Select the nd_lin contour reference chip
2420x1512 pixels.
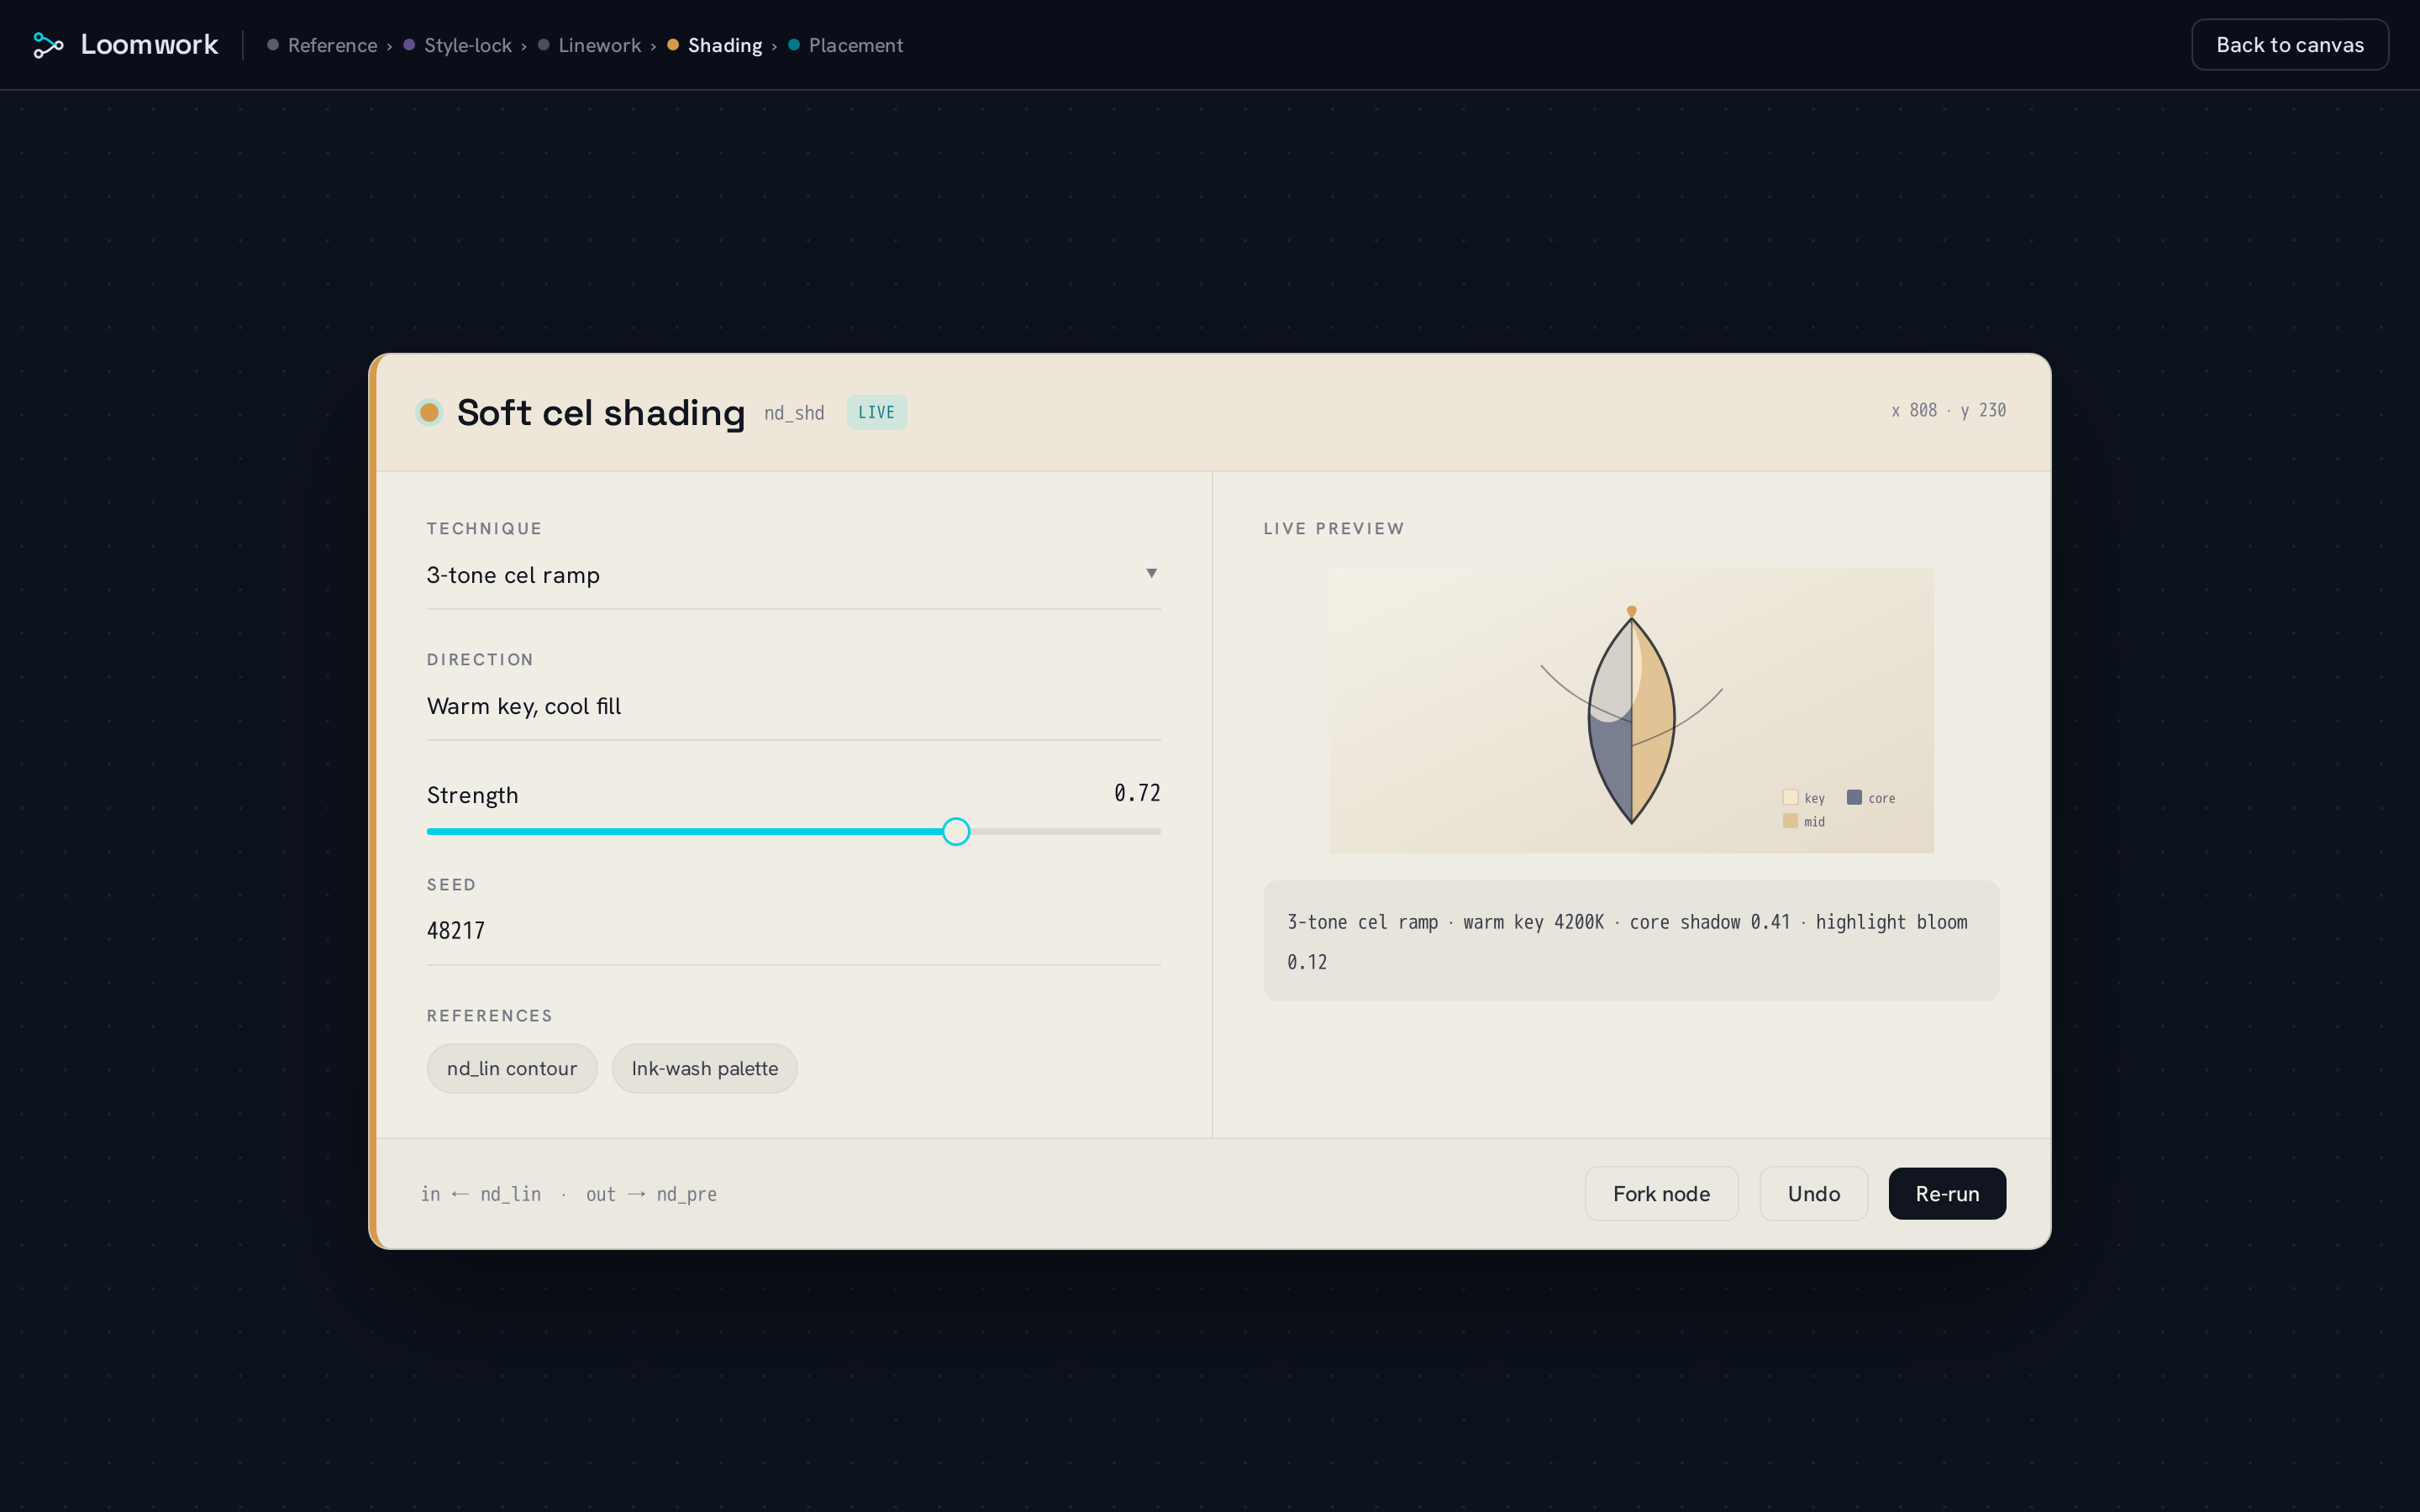[512, 1068]
